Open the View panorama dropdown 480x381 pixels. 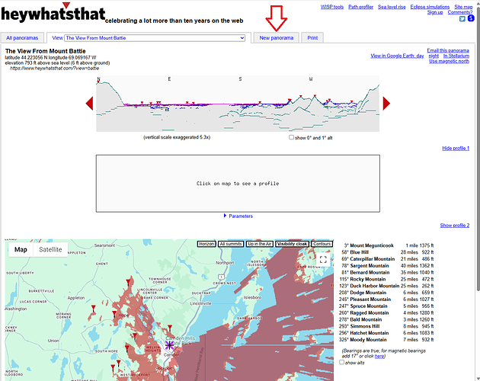(155, 37)
